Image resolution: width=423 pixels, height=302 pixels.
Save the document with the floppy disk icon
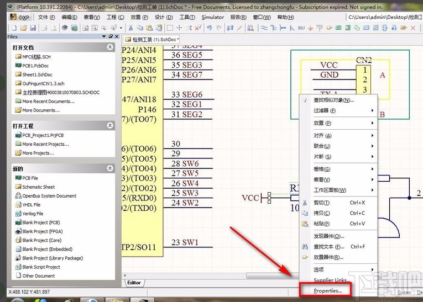pos(33,28)
